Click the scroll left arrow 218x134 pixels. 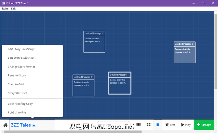(2, 132)
